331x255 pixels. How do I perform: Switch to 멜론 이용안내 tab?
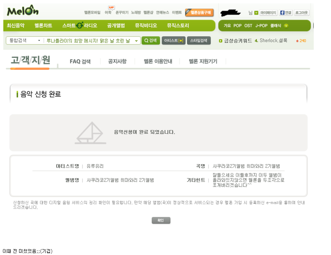(x=158, y=61)
